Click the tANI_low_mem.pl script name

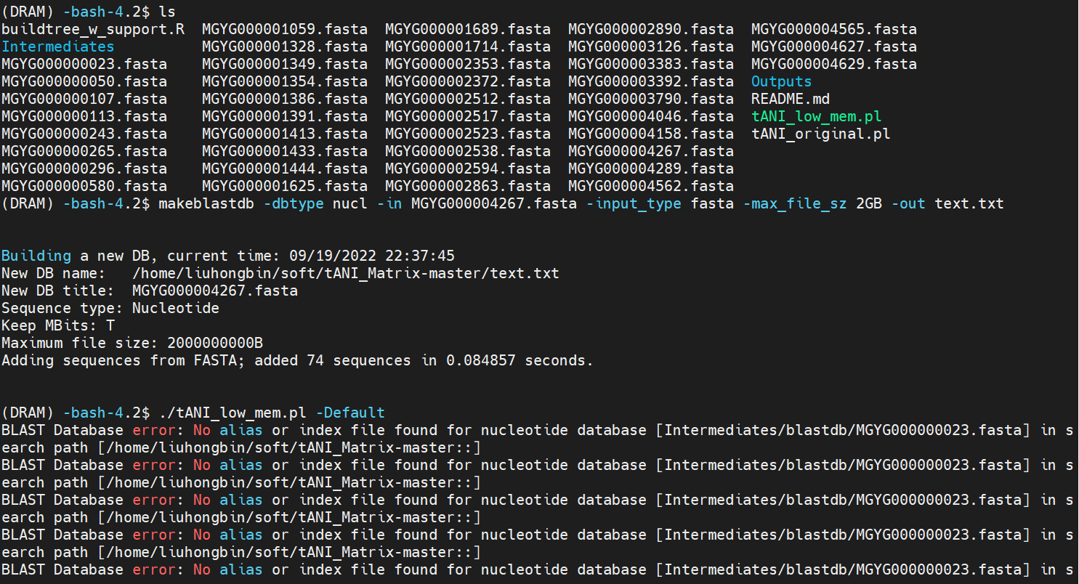tap(815, 116)
